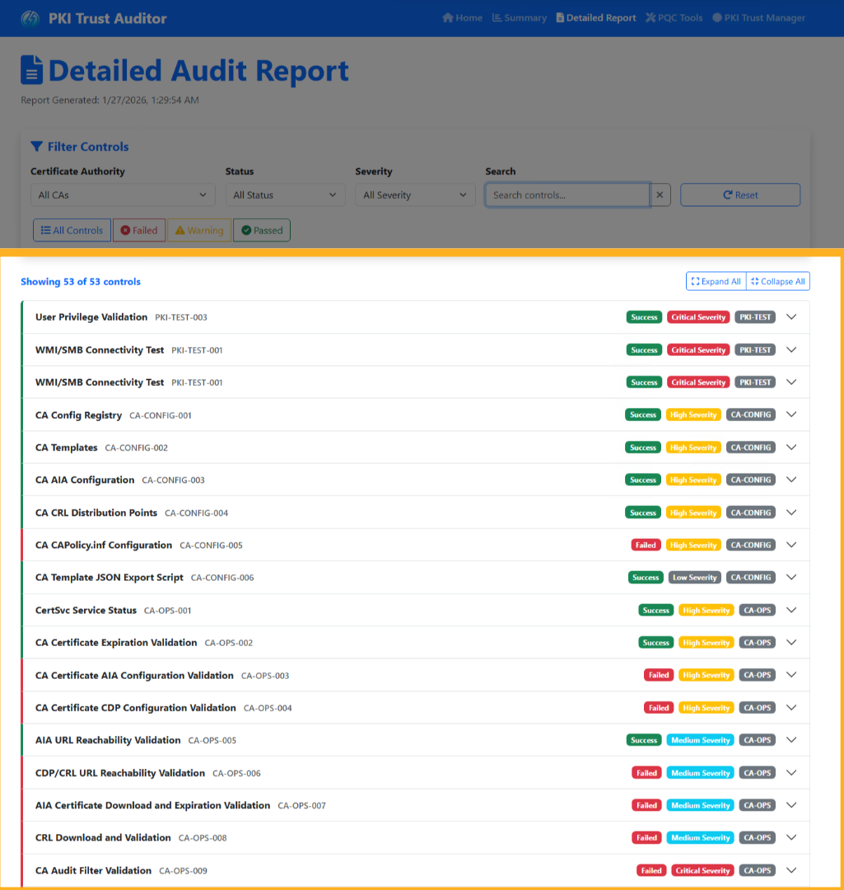Toggle the Warning controls filter
844x890 pixels.
click(x=198, y=230)
